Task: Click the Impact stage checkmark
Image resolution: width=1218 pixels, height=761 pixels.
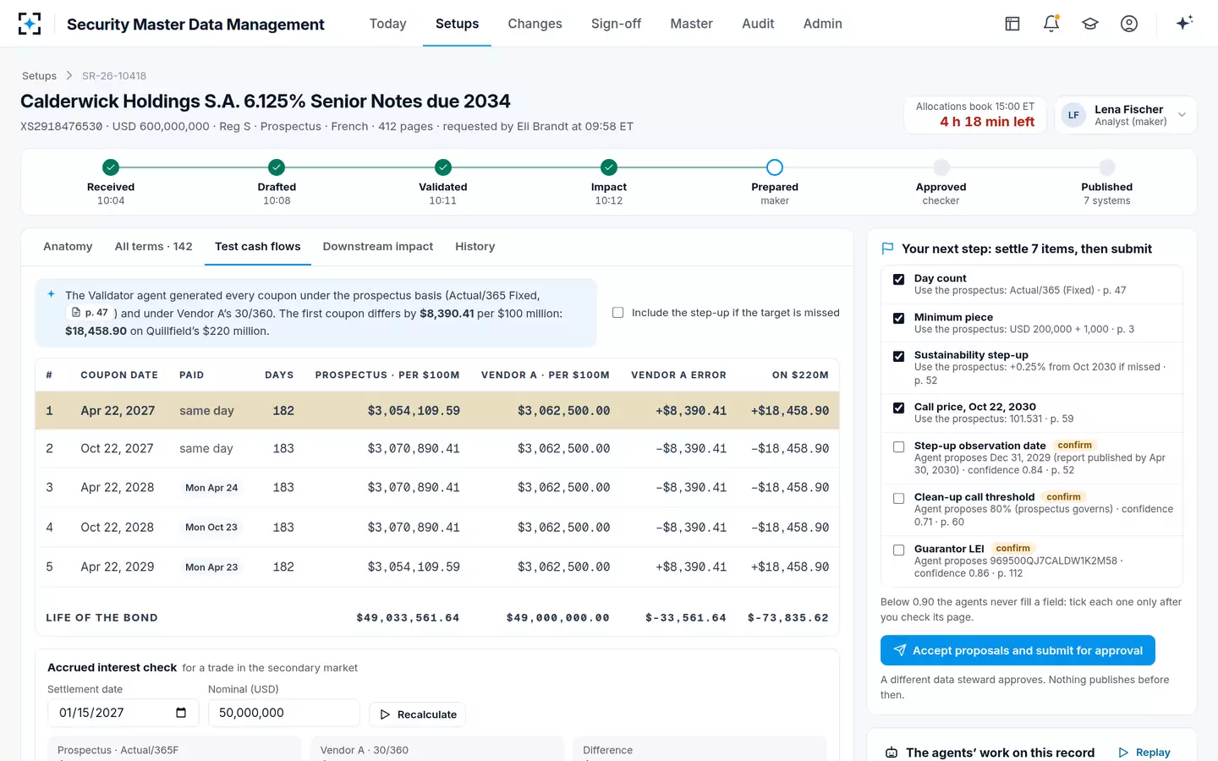Action: (609, 167)
